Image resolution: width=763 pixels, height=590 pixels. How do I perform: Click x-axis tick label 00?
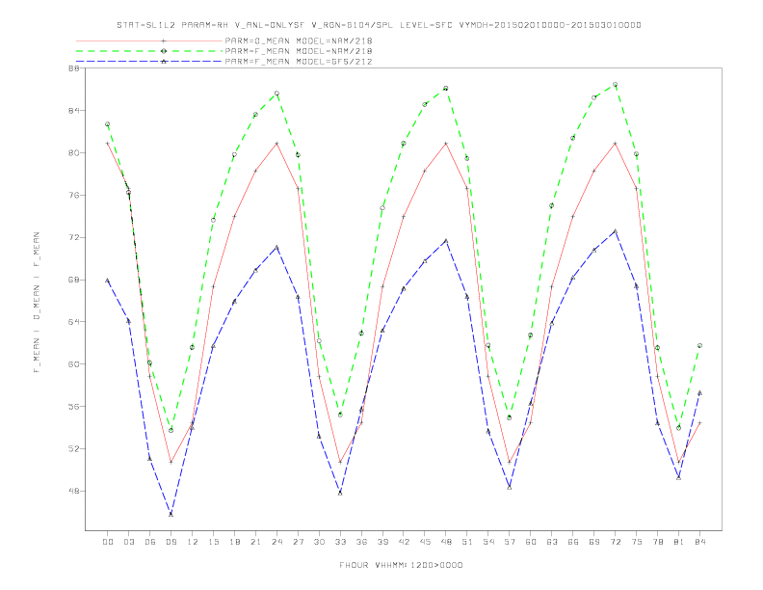[108, 542]
